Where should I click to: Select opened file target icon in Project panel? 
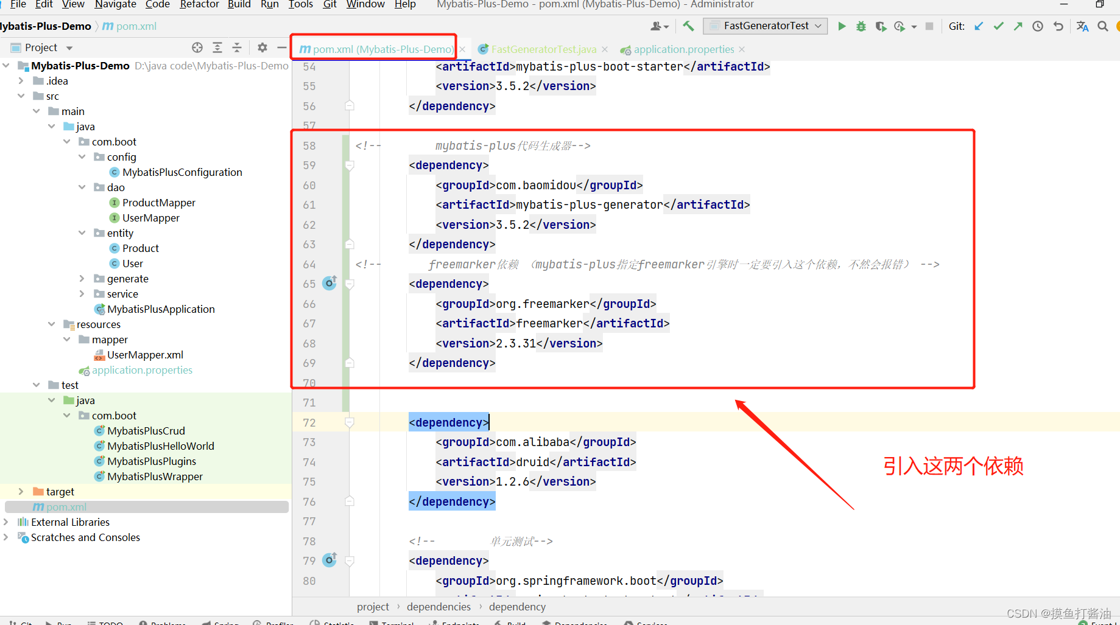[x=197, y=47]
